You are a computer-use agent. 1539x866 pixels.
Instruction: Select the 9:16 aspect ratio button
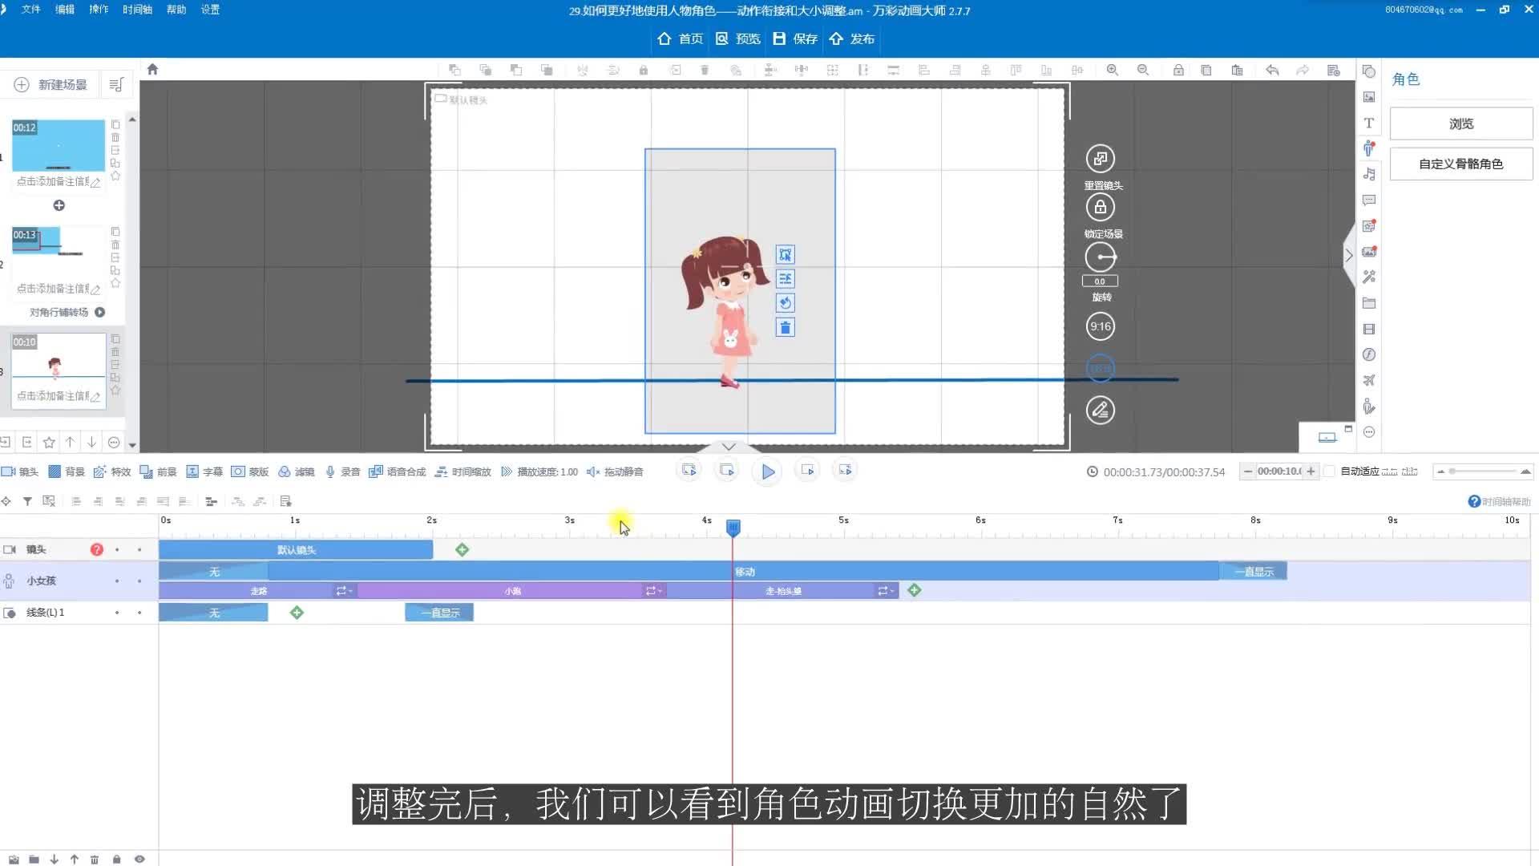1100,326
